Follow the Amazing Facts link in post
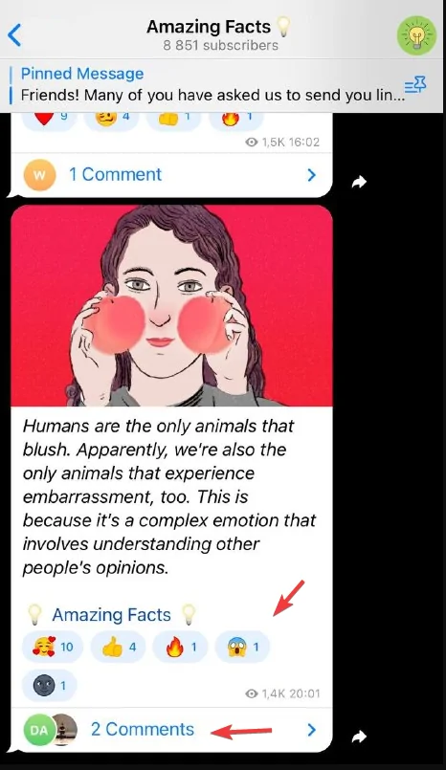 pos(111,615)
